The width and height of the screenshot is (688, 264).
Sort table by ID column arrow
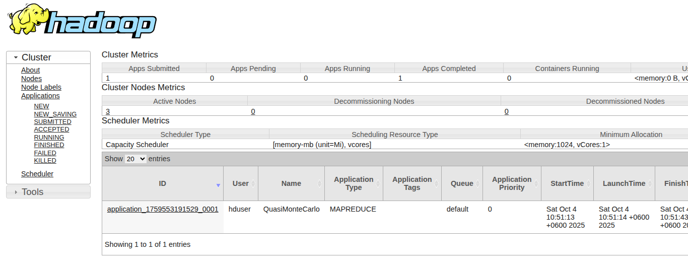(218, 185)
